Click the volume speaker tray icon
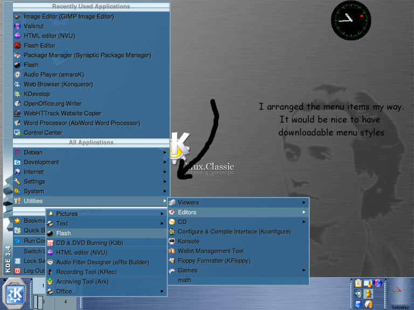The width and height of the screenshot is (414, 310). click(x=358, y=294)
